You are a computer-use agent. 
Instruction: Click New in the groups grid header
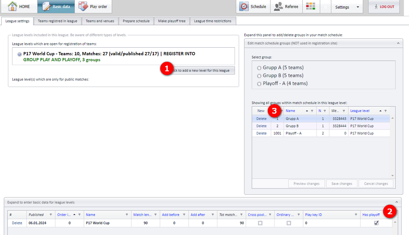[x=261, y=111]
